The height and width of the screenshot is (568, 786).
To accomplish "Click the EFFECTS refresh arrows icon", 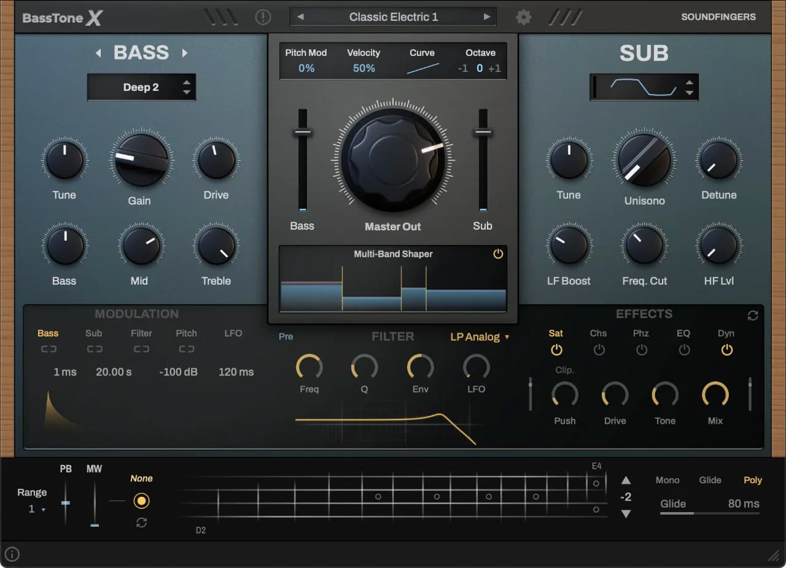I will click(x=753, y=316).
